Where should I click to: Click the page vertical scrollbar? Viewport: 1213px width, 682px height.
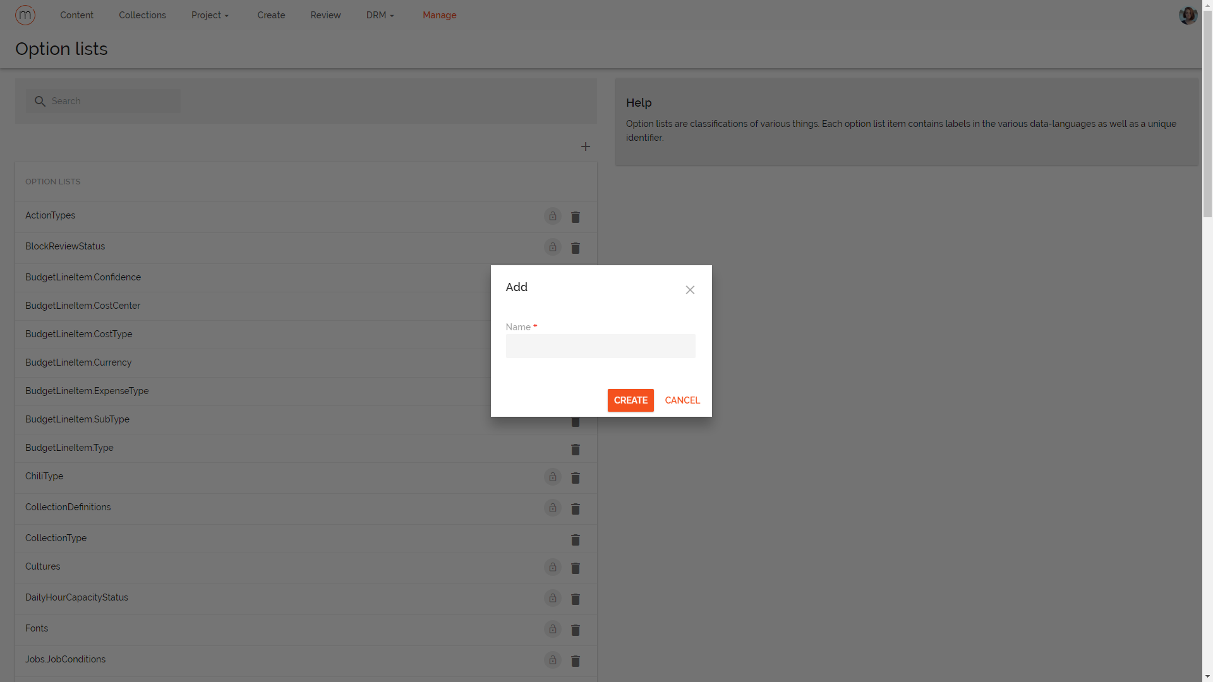click(1207, 114)
